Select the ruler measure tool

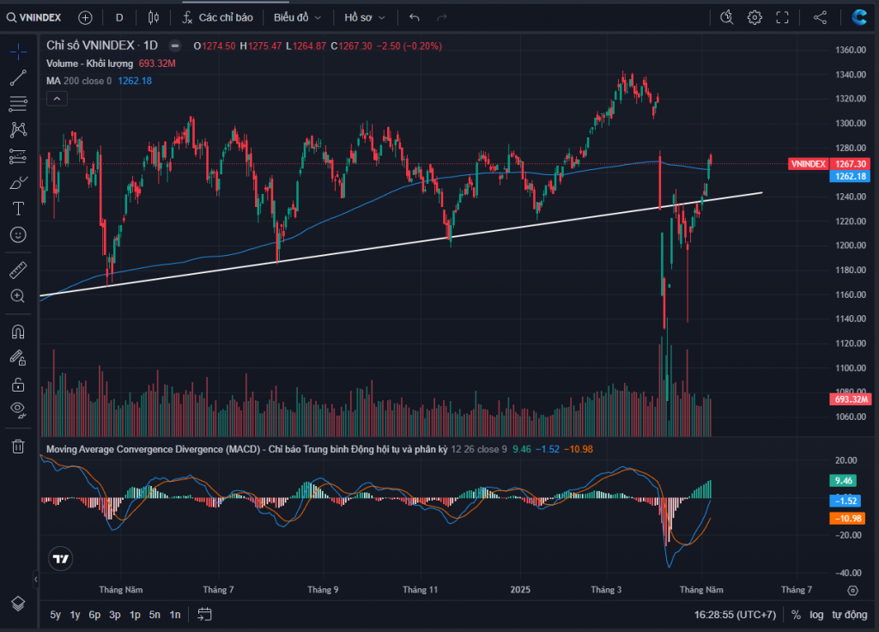click(x=18, y=270)
